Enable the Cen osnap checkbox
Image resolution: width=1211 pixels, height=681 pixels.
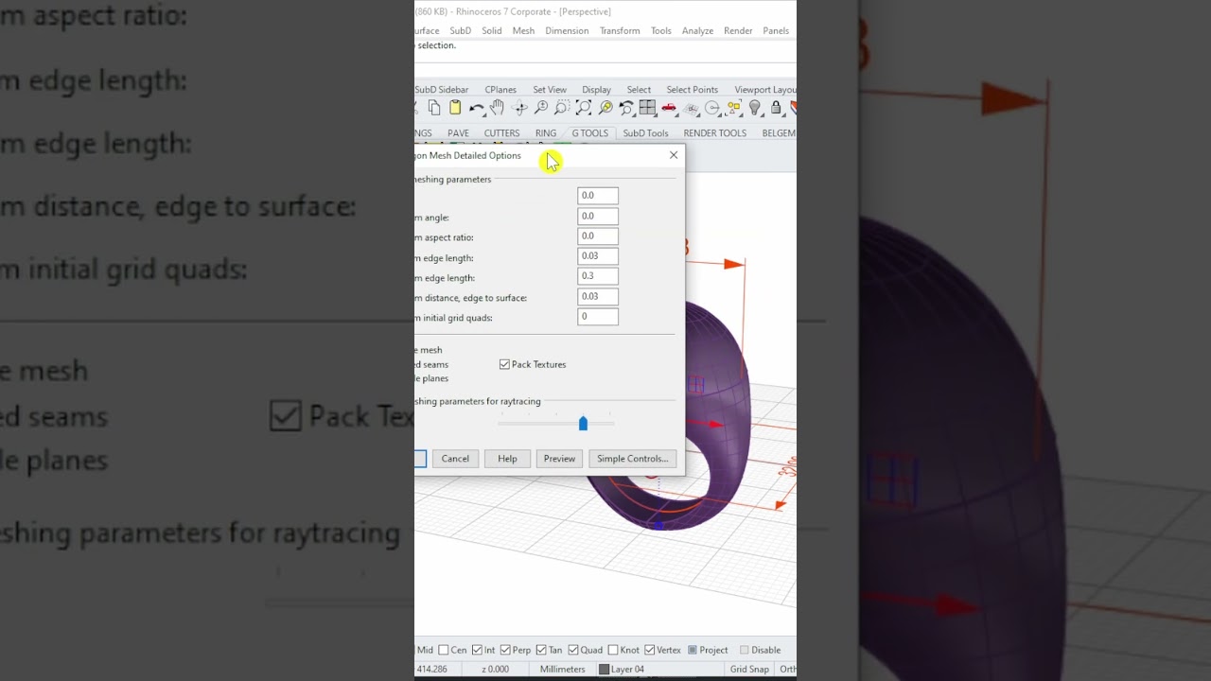[x=444, y=650]
